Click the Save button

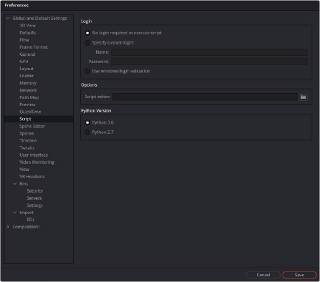[299, 275]
